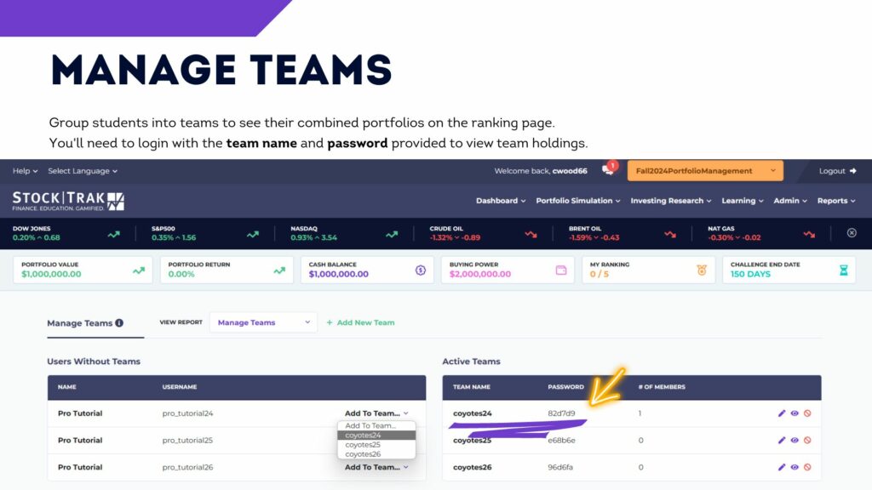Screen dimensions: 872x490
Task: Click username pro_tutorial25
Action: (x=187, y=440)
